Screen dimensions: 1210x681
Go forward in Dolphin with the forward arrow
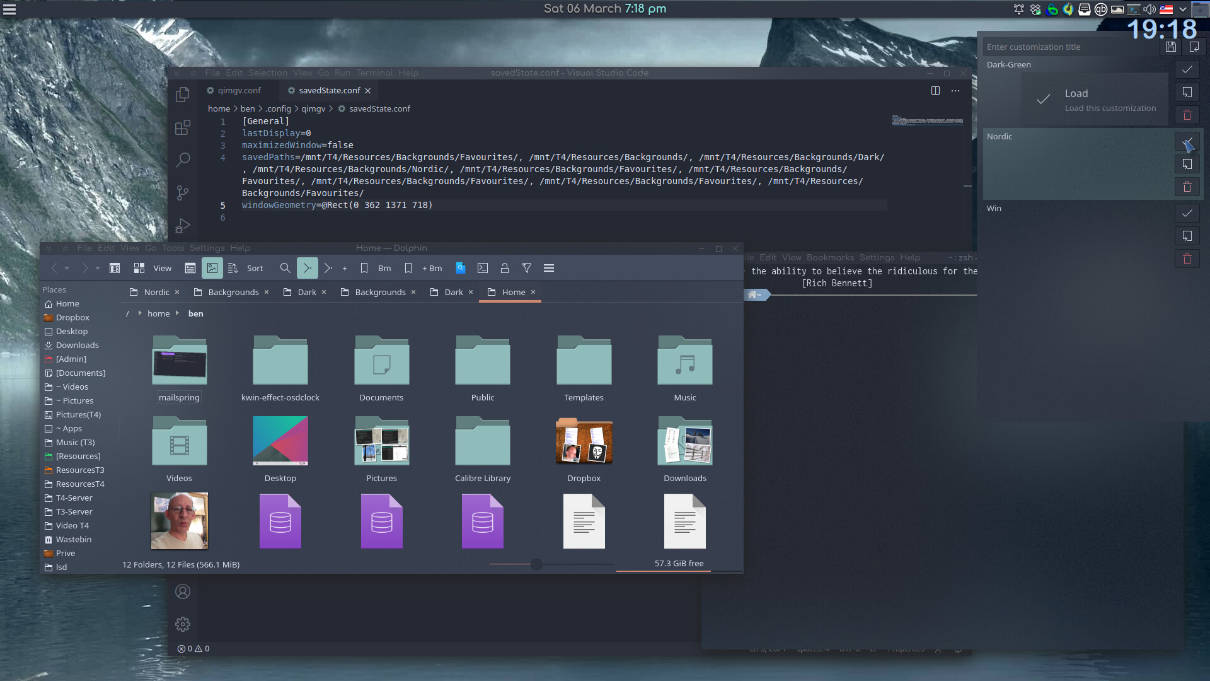[x=84, y=268]
